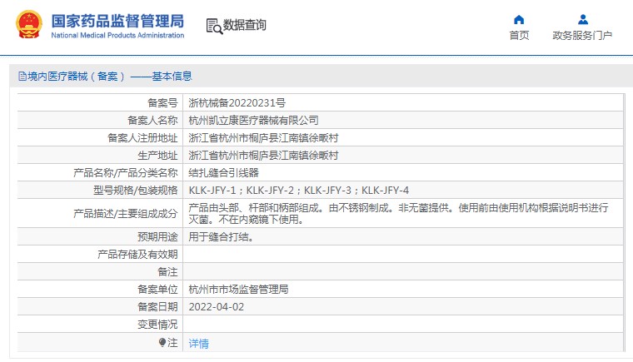633x362 pixels.
Task: Click National Medical Products Administration text
Action: [117, 36]
